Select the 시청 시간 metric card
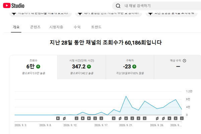The width and height of the screenshot is (201, 134). (x=82, y=67)
